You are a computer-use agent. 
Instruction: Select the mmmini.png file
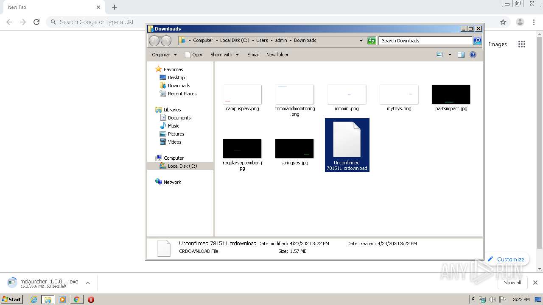point(347,98)
